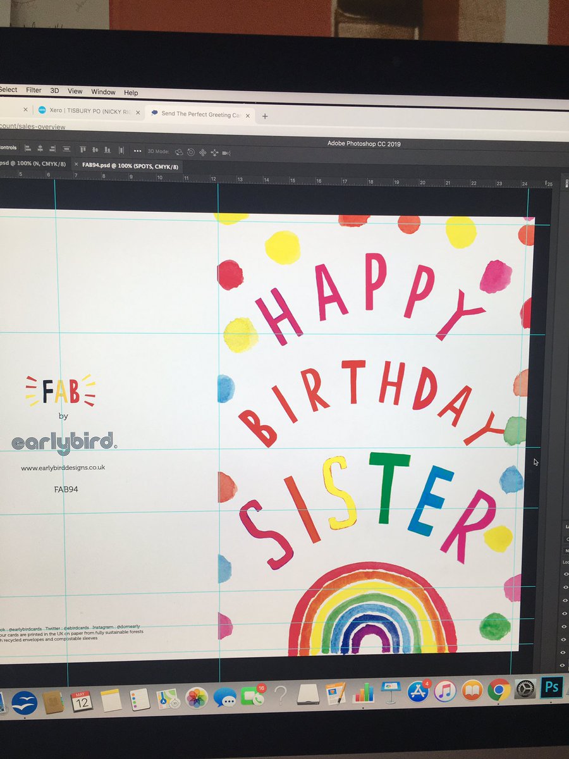Click the Align vertical centers icon

click(x=95, y=150)
